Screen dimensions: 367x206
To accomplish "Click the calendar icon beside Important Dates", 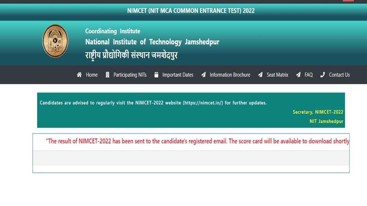I will pos(156,74).
